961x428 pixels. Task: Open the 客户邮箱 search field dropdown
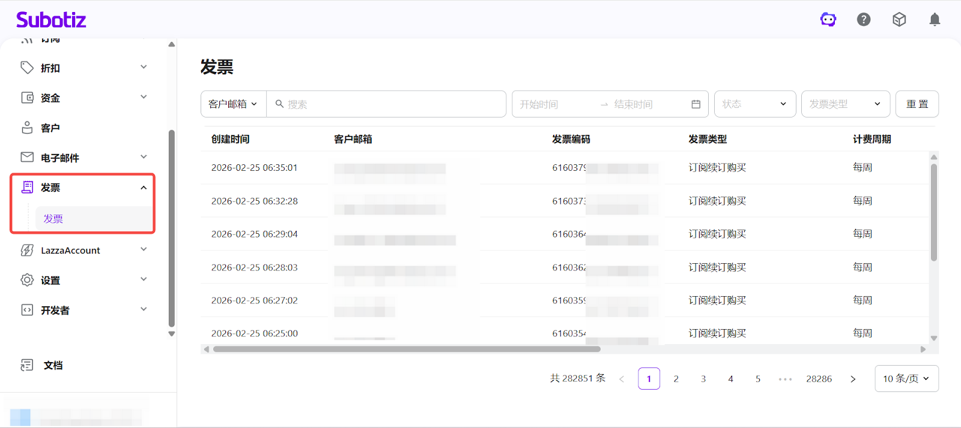click(233, 104)
